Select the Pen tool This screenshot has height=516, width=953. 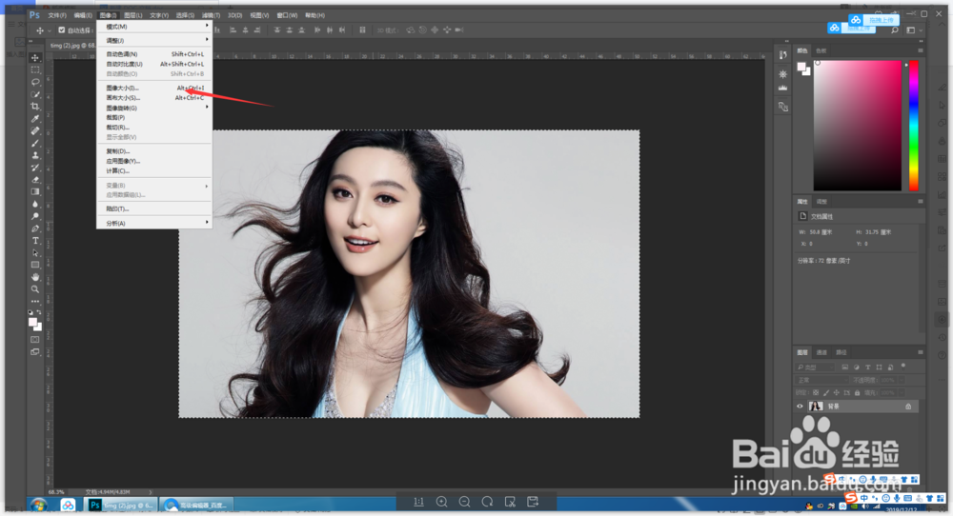35,228
